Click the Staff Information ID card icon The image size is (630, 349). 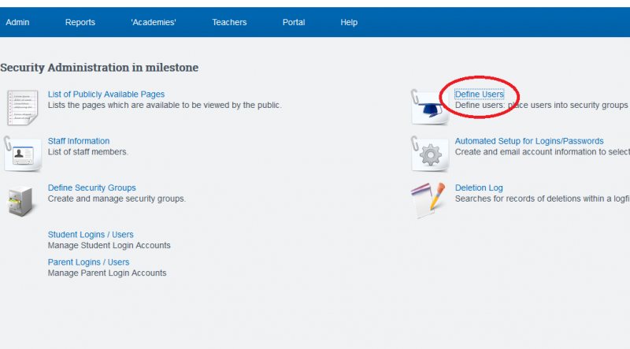[x=23, y=154]
